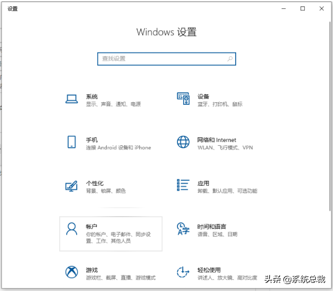This screenshot has width=333, height=291.
Task: Click the System (系统) laptop icon
Action: tap(72, 99)
